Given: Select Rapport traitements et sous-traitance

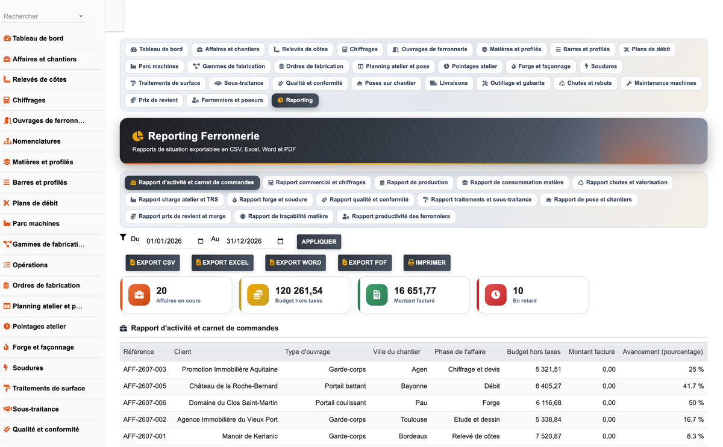Looking at the screenshot, I should [477, 199].
